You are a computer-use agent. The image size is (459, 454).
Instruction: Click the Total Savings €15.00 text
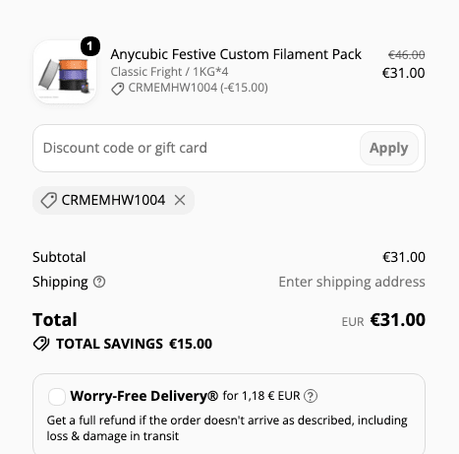click(x=135, y=344)
